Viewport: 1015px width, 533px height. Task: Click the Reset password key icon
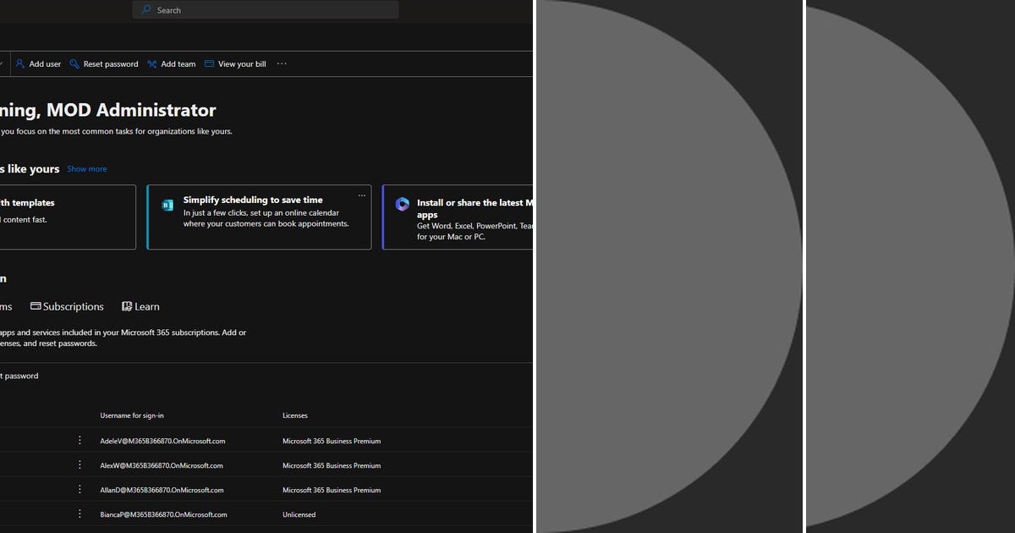73,63
